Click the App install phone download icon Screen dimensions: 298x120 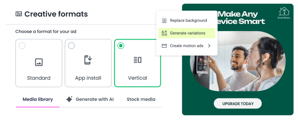pos(88,60)
